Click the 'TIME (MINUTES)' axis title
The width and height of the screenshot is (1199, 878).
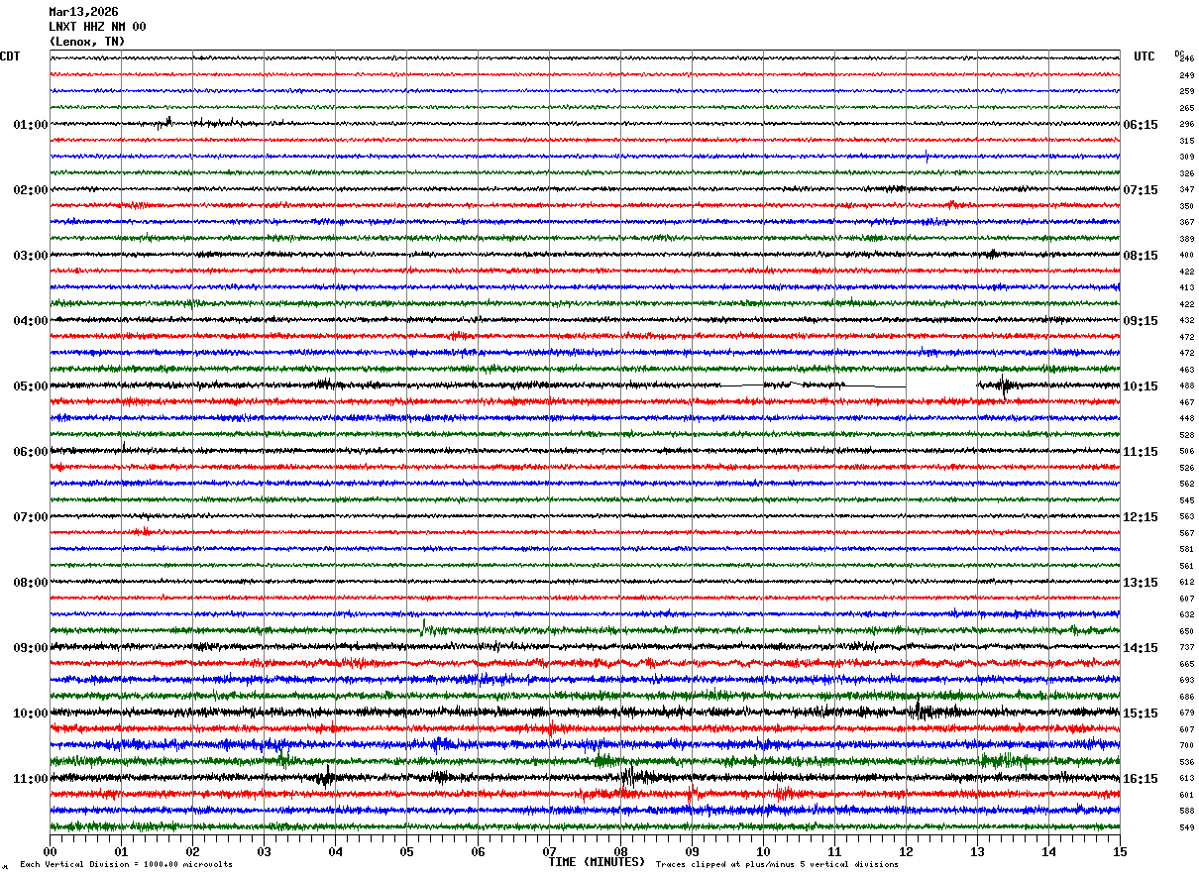(597, 862)
